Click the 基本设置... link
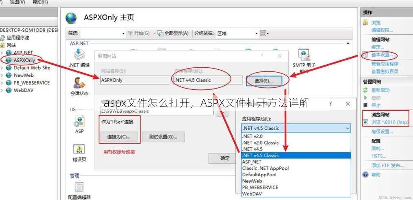 tap(382, 55)
